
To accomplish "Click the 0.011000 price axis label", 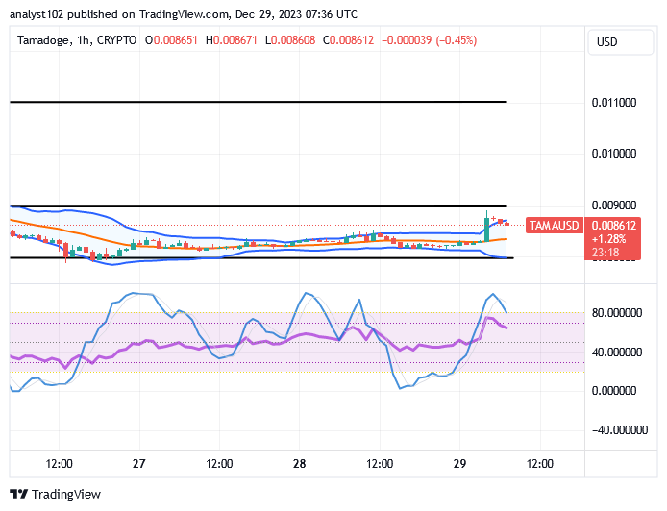I will [x=614, y=103].
